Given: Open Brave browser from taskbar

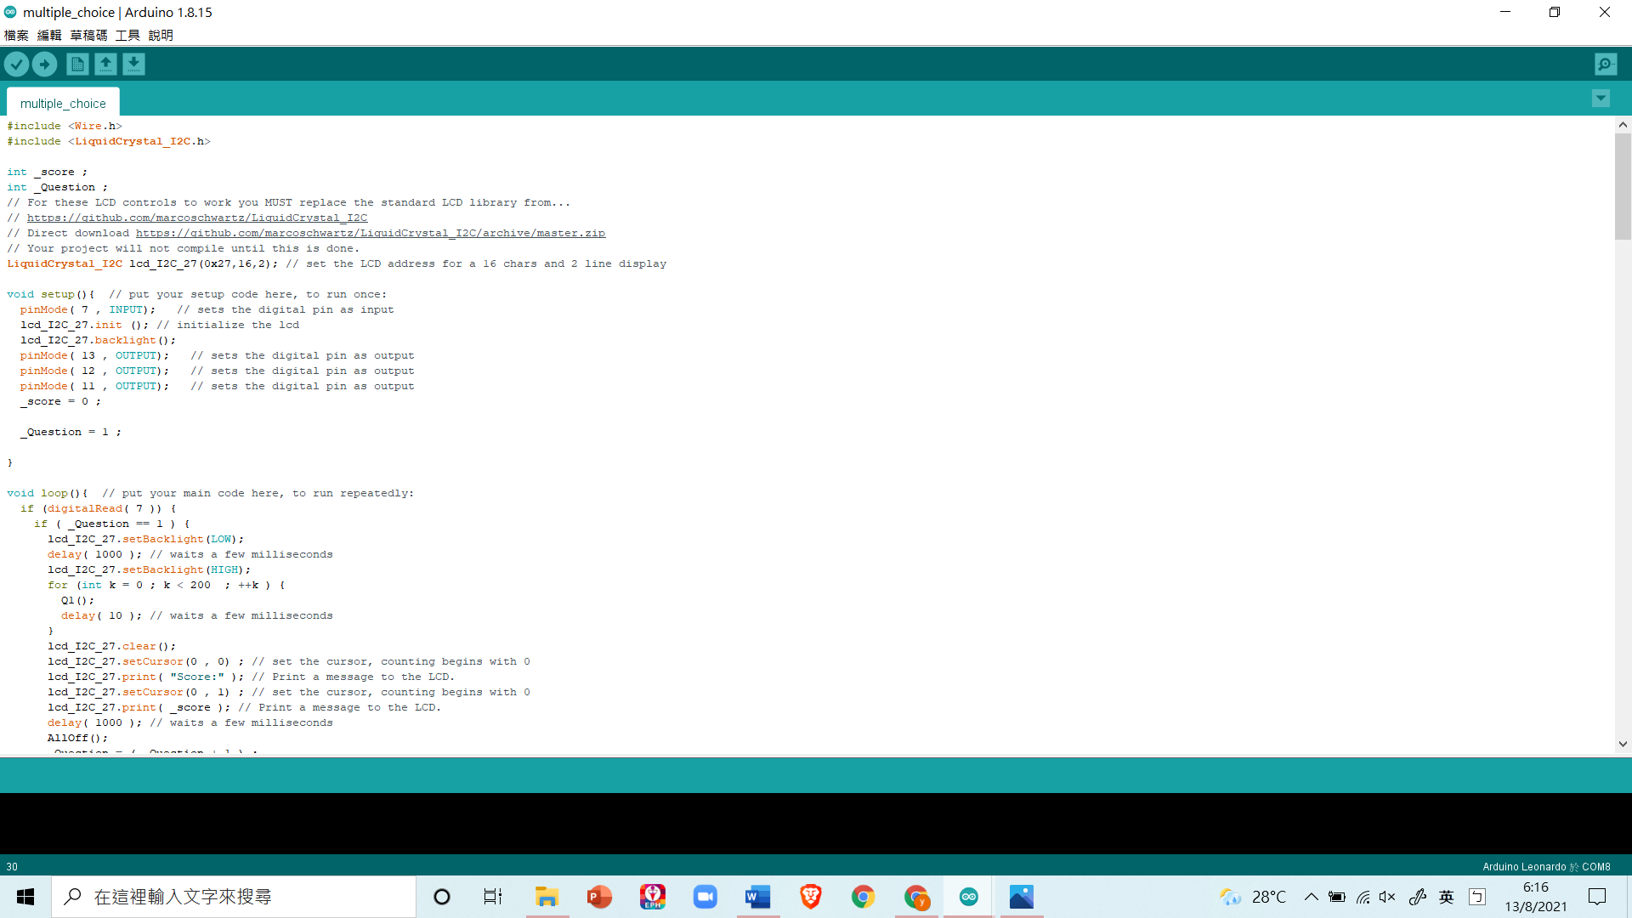Looking at the screenshot, I should (x=810, y=897).
